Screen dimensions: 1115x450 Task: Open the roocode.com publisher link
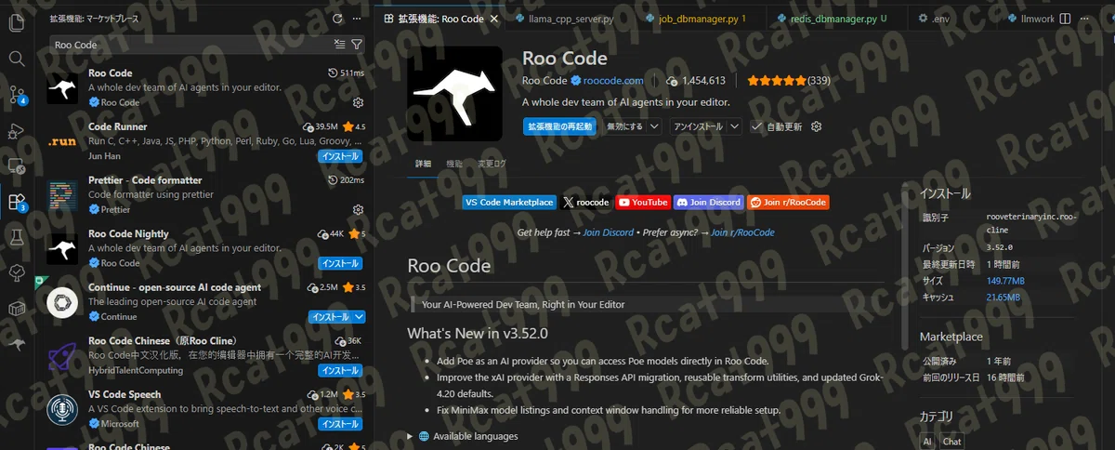pyautogui.click(x=613, y=81)
